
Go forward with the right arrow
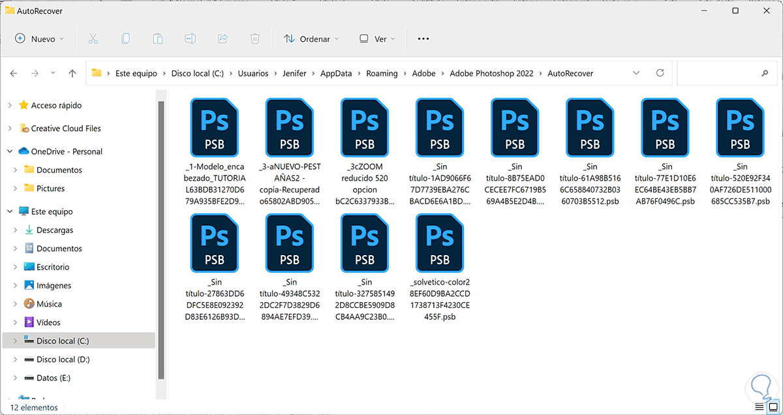(x=35, y=74)
